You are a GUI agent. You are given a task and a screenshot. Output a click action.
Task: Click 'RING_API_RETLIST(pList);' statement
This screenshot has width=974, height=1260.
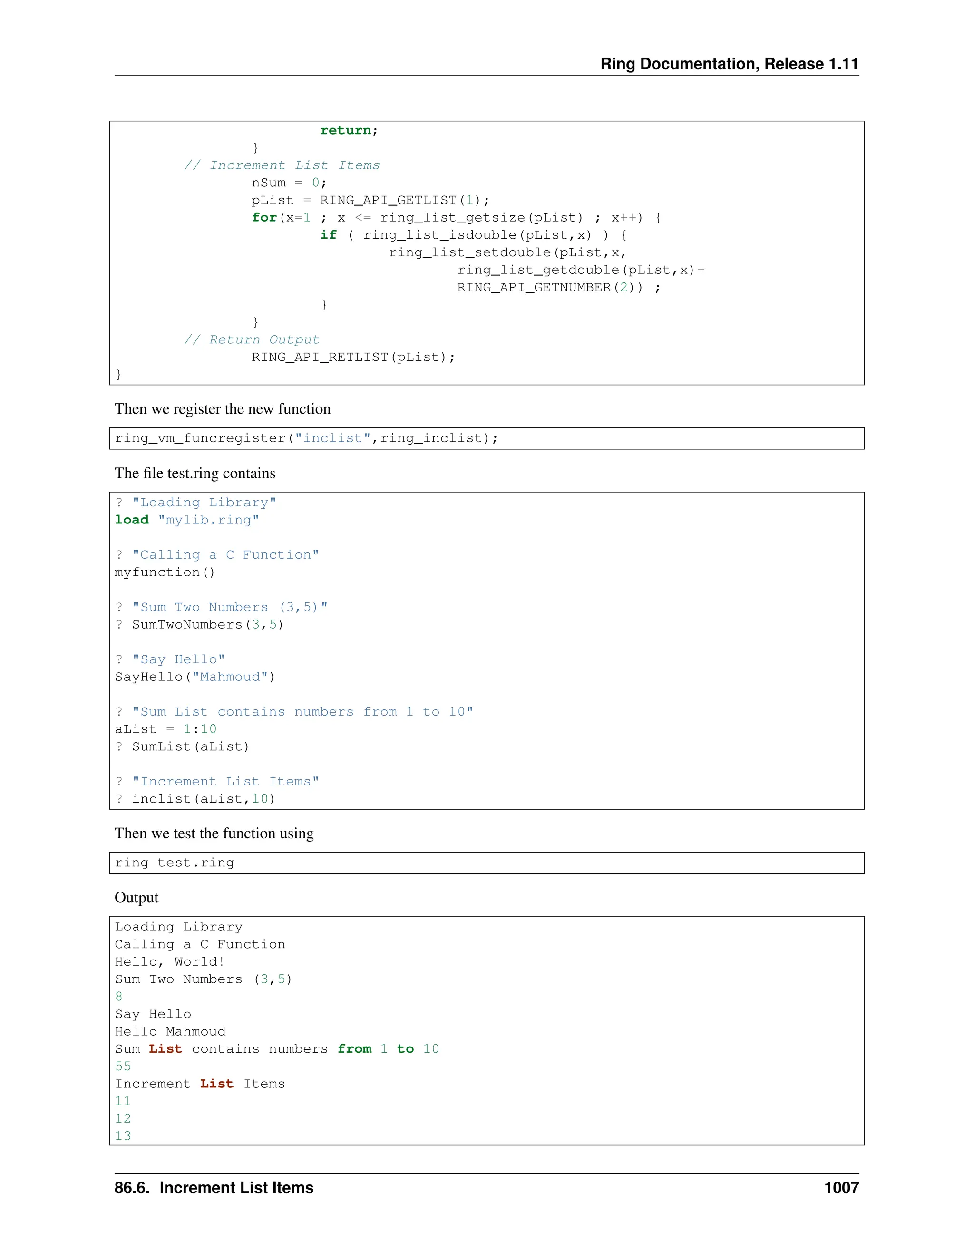(353, 357)
